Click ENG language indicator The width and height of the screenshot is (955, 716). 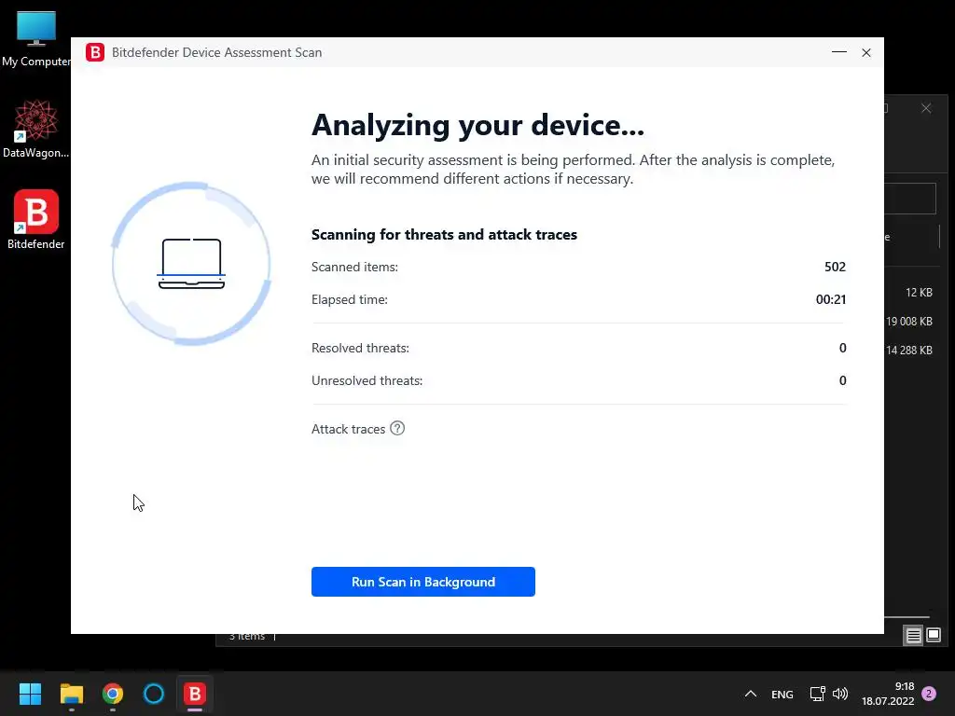click(782, 694)
